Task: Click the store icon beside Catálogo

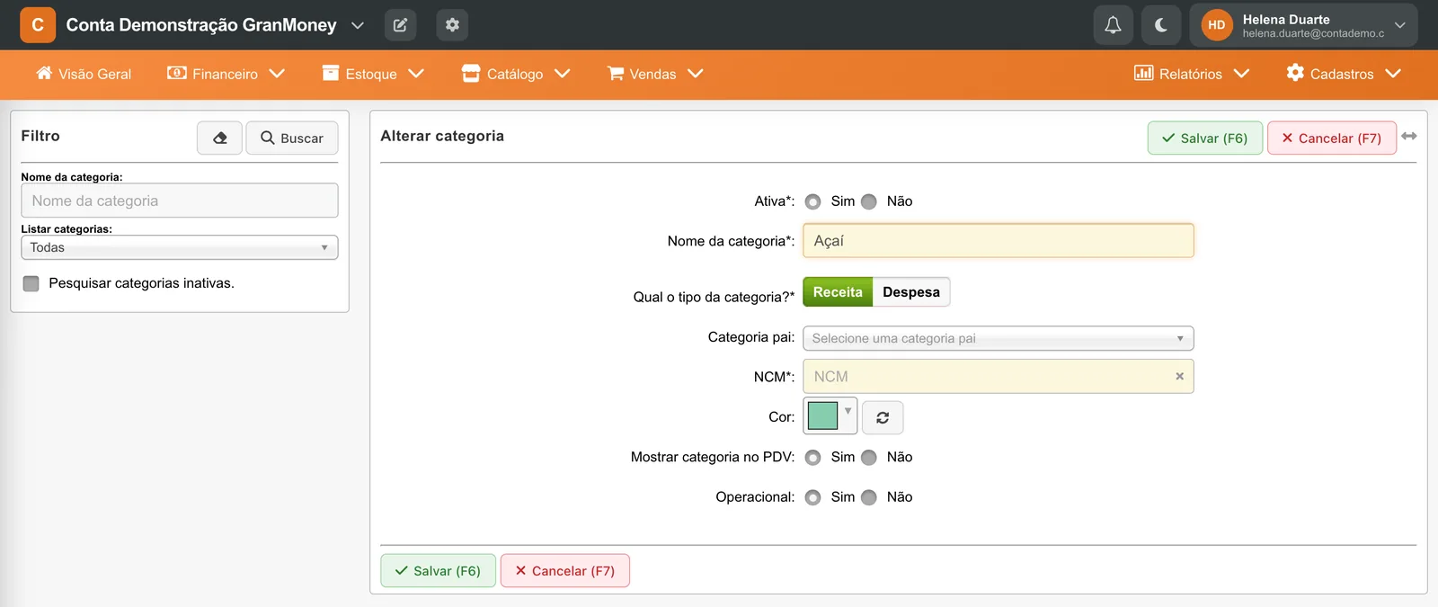Action: click(471, 73)
